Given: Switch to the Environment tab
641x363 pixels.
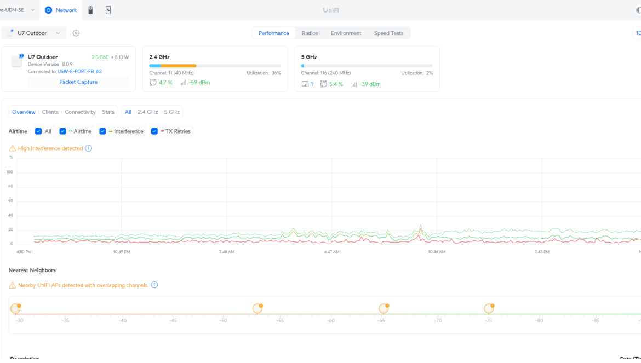Looking at the screenshot, I should [346, 33].
